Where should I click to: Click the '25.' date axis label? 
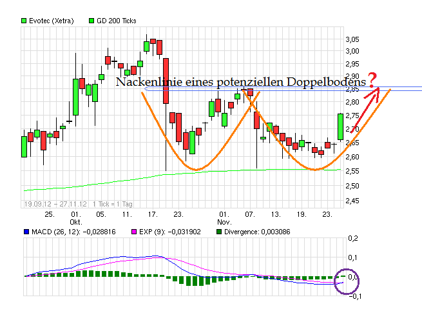click(50, 214)
